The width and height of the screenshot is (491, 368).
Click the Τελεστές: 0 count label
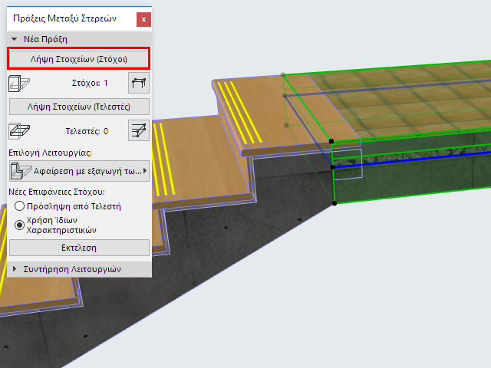[87, 131]
